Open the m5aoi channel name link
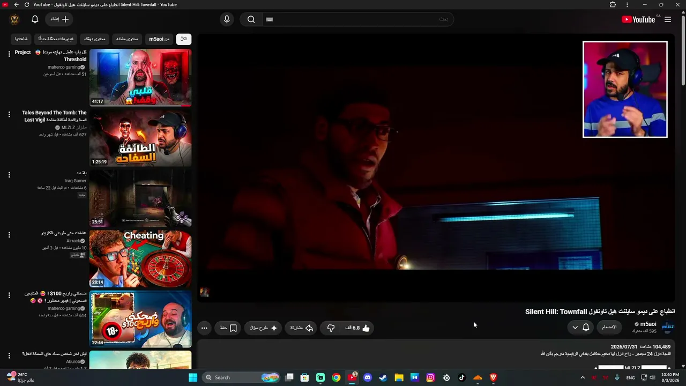 pos(648,324)
